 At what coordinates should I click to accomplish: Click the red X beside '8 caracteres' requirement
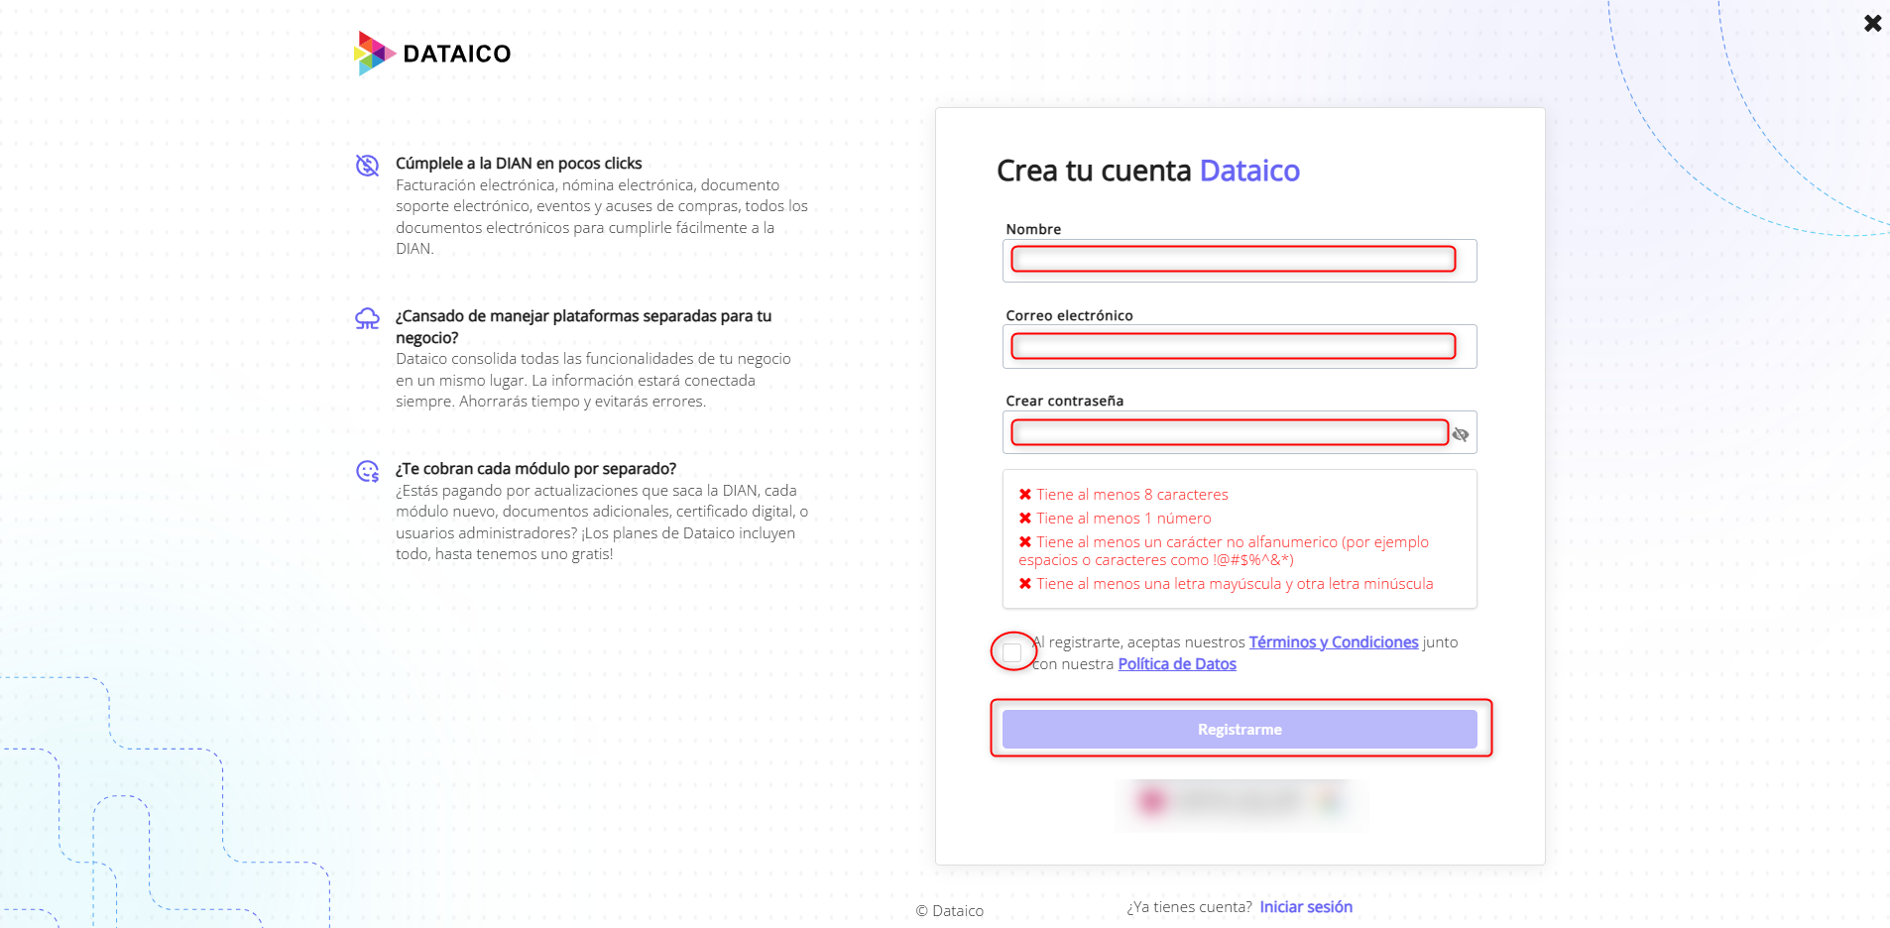(x=1025, y=494)
